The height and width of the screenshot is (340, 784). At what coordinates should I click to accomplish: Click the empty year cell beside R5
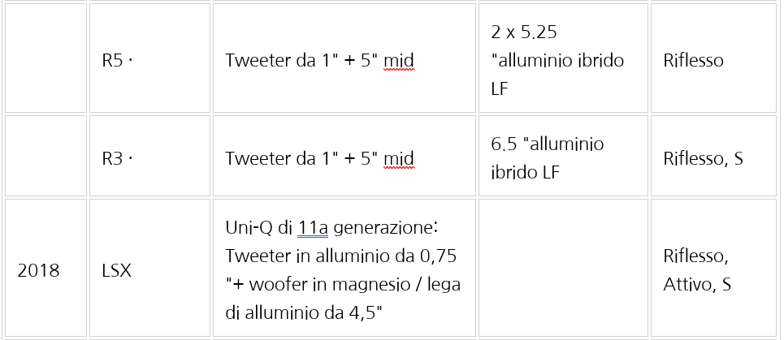click(46, 58)
